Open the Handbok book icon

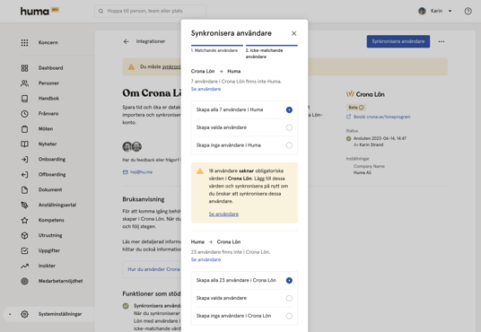click(x=24, y=99)
